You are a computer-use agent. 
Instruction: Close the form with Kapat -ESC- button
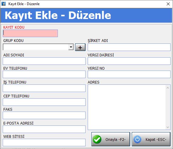151,139
